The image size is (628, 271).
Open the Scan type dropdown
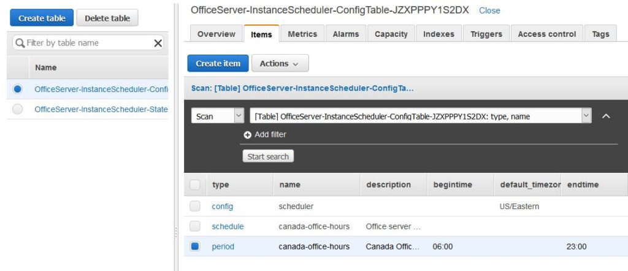(218, 116)
